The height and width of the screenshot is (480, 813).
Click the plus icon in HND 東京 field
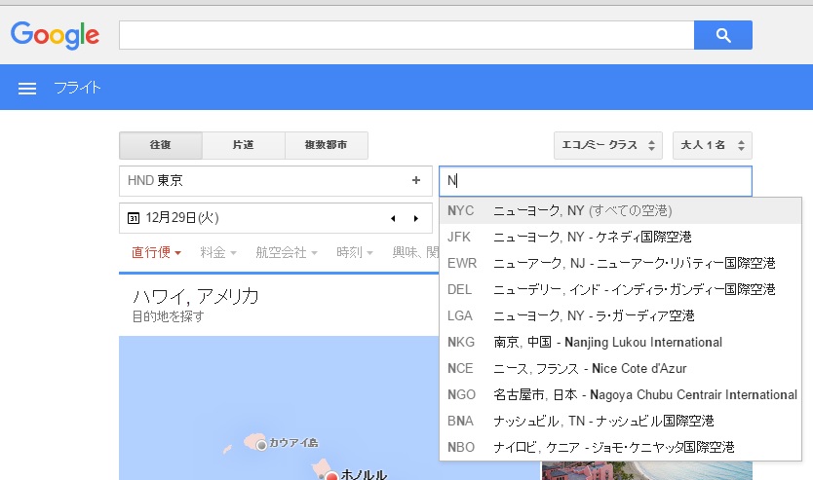[416, 180]
